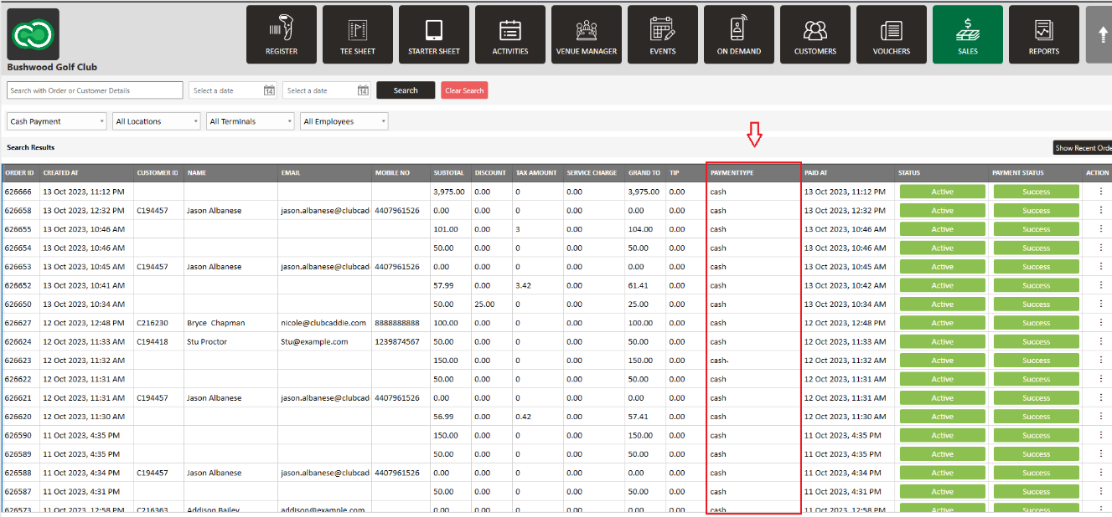The height and width of the screenshot is (517, 1112).
Task: Sort by the Payment Status column header
Action: point(1036,173)
